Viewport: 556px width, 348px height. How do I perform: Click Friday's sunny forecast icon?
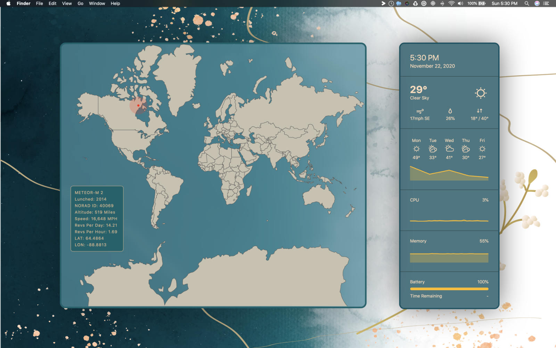[x=482, y=149]
